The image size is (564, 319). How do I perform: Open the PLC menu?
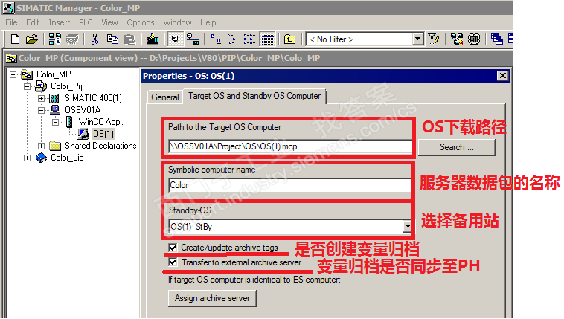86,22
